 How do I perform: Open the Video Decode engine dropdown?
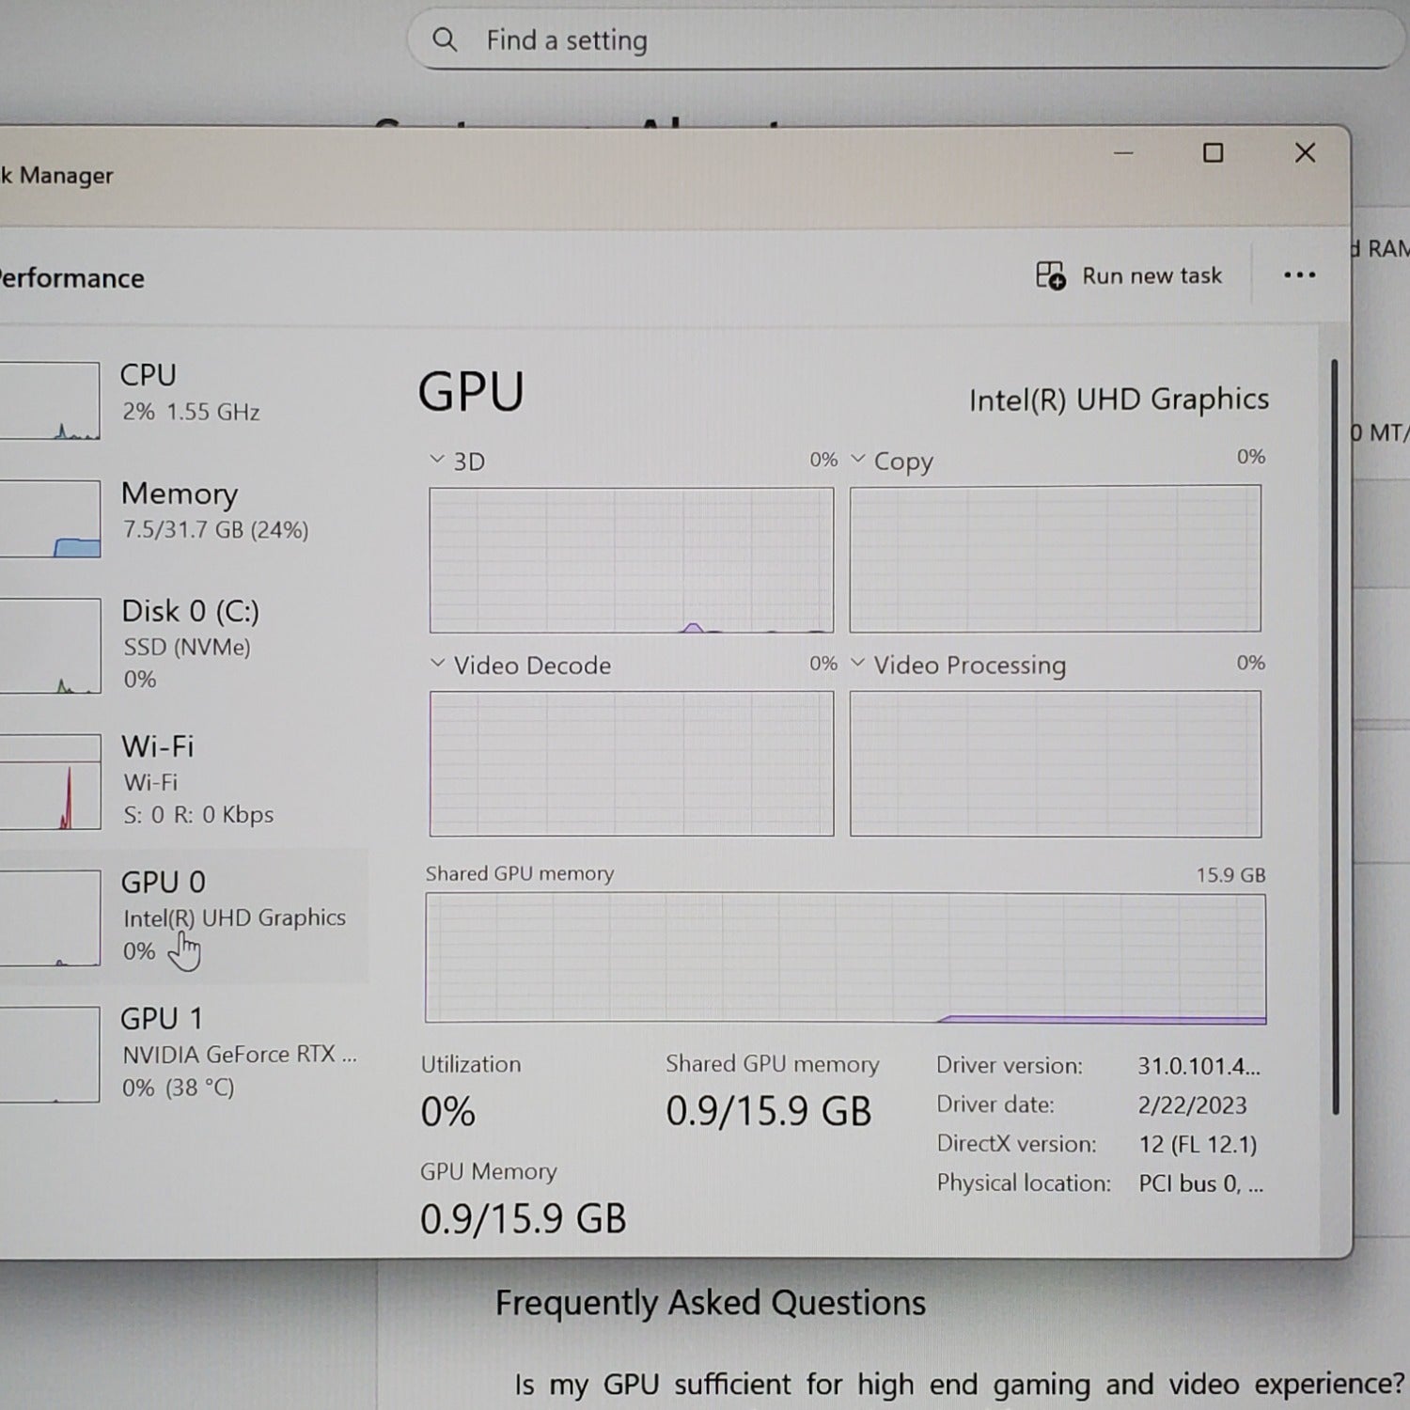(437, 664)
